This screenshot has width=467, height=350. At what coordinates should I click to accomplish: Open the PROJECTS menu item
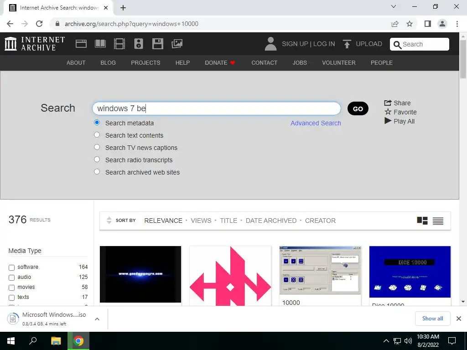[x=145, y=63]
